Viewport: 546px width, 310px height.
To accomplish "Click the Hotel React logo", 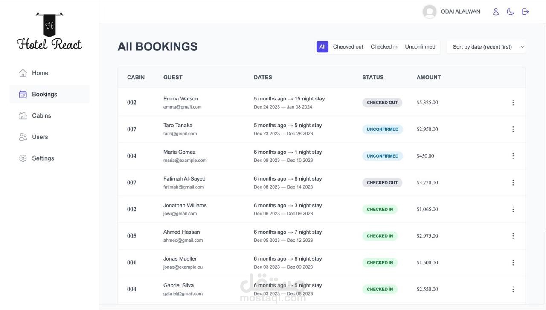I will point(49,32).
